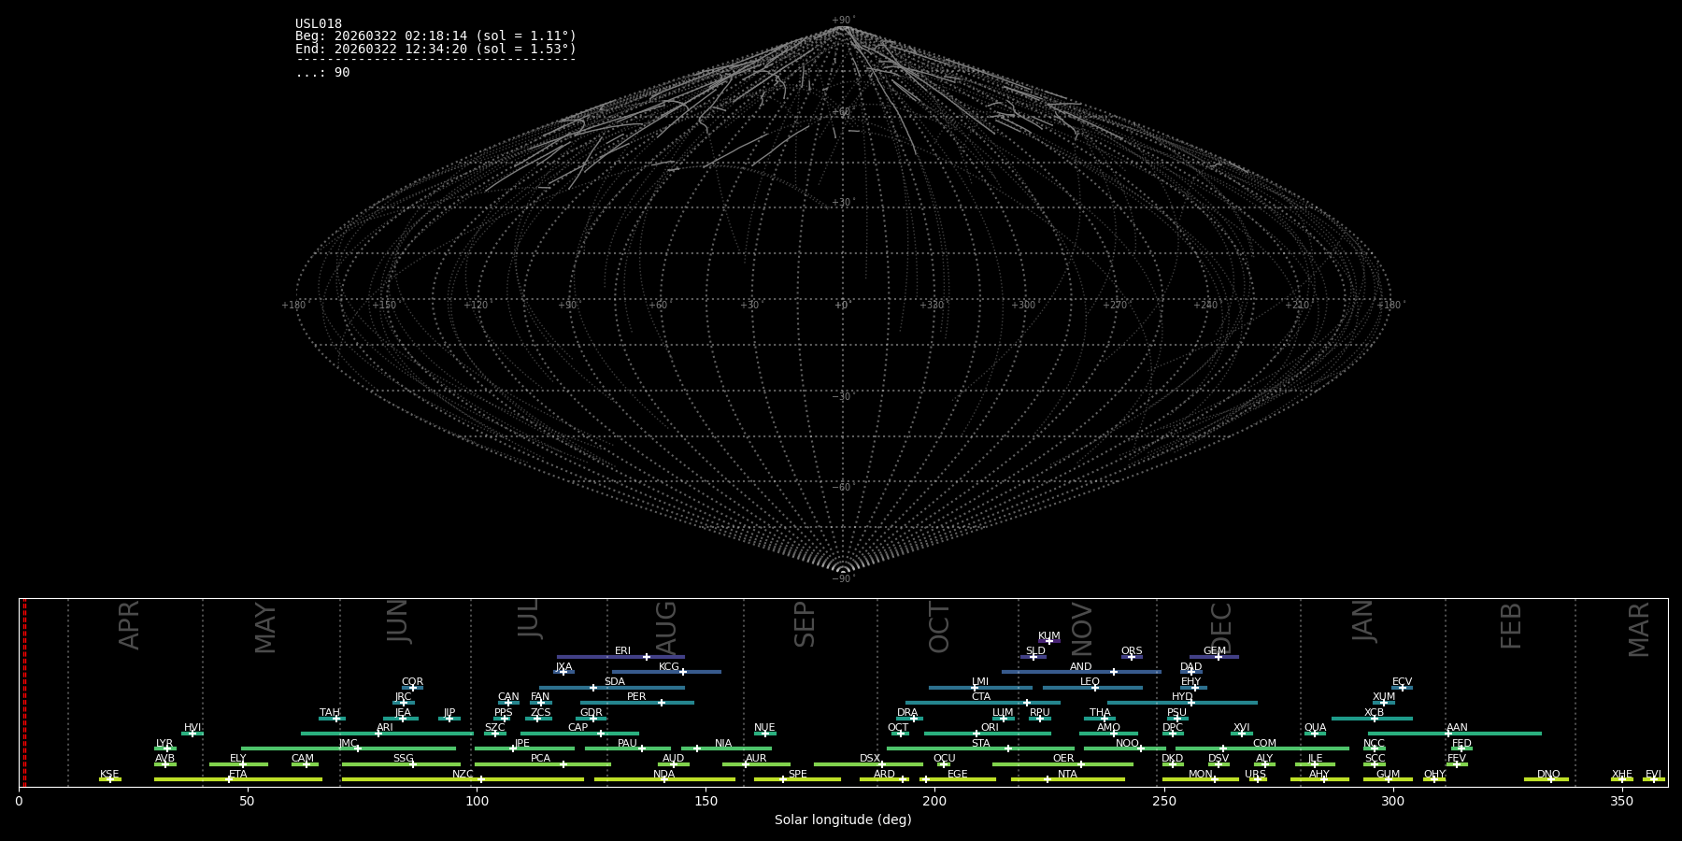Viewport: 1682px width, 841px height.
Task: Click the PER shower peak marker
Action: 662,703
